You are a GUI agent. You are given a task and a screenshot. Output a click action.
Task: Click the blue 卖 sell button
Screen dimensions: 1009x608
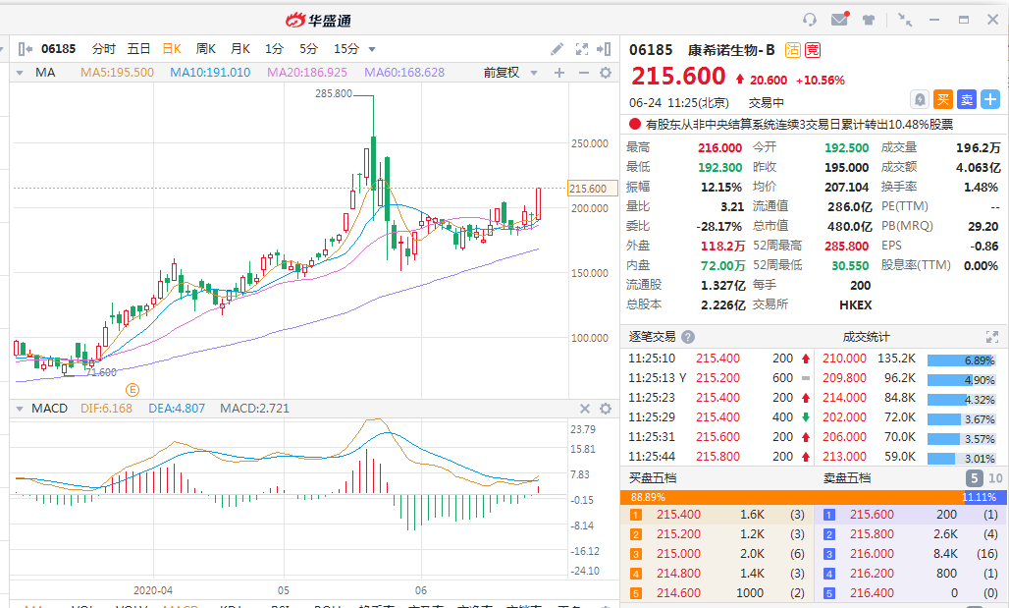click(x=967, y=99)
